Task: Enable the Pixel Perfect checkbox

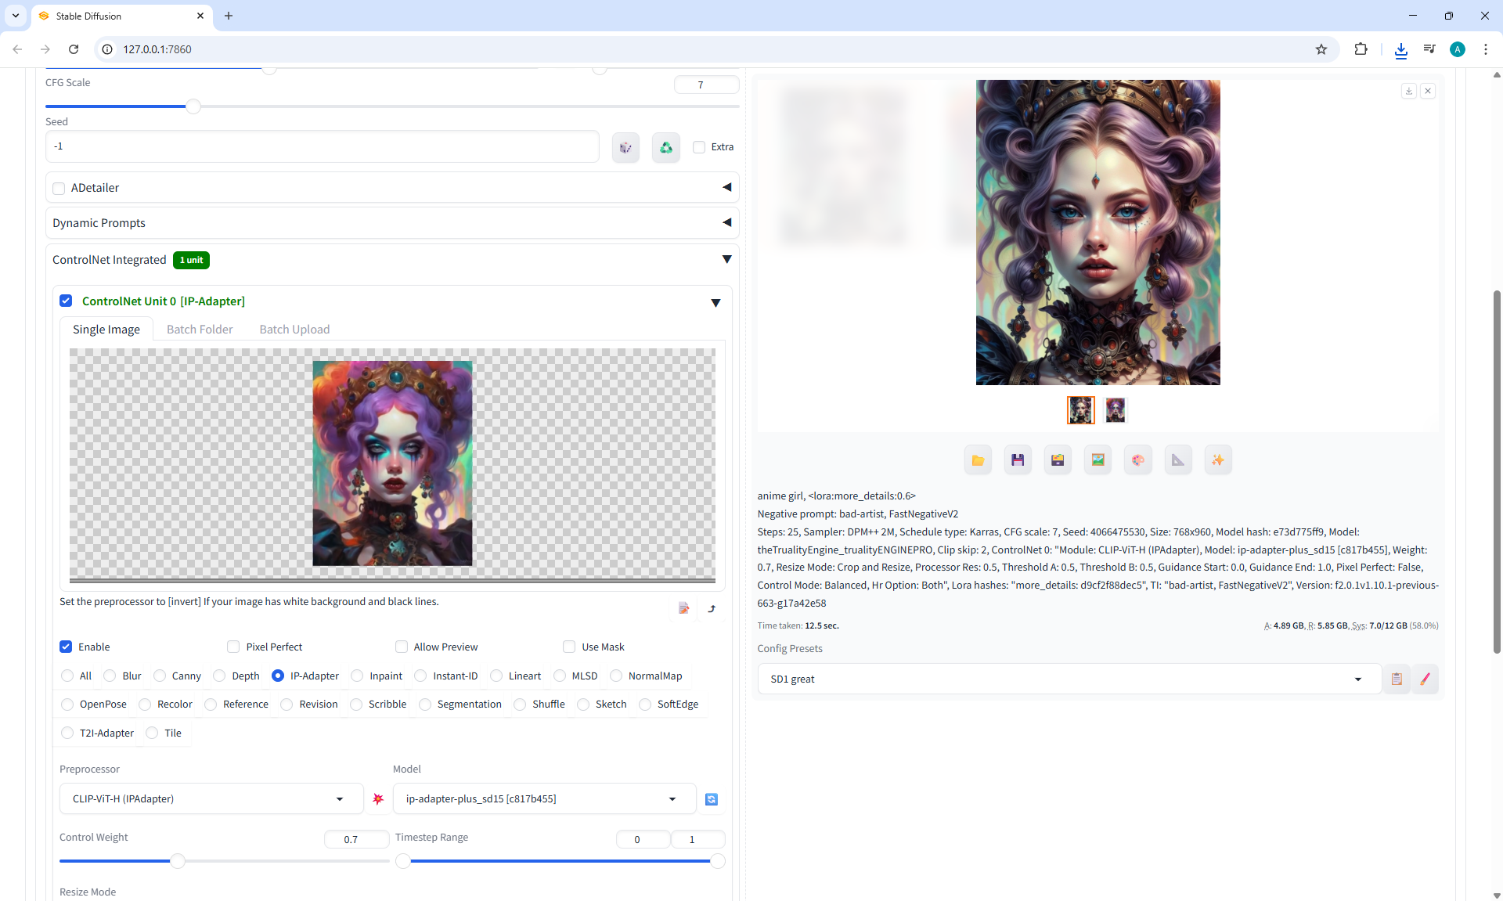Action: coord(233,647)
